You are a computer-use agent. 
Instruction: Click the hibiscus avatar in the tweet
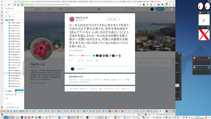[72, 19]
